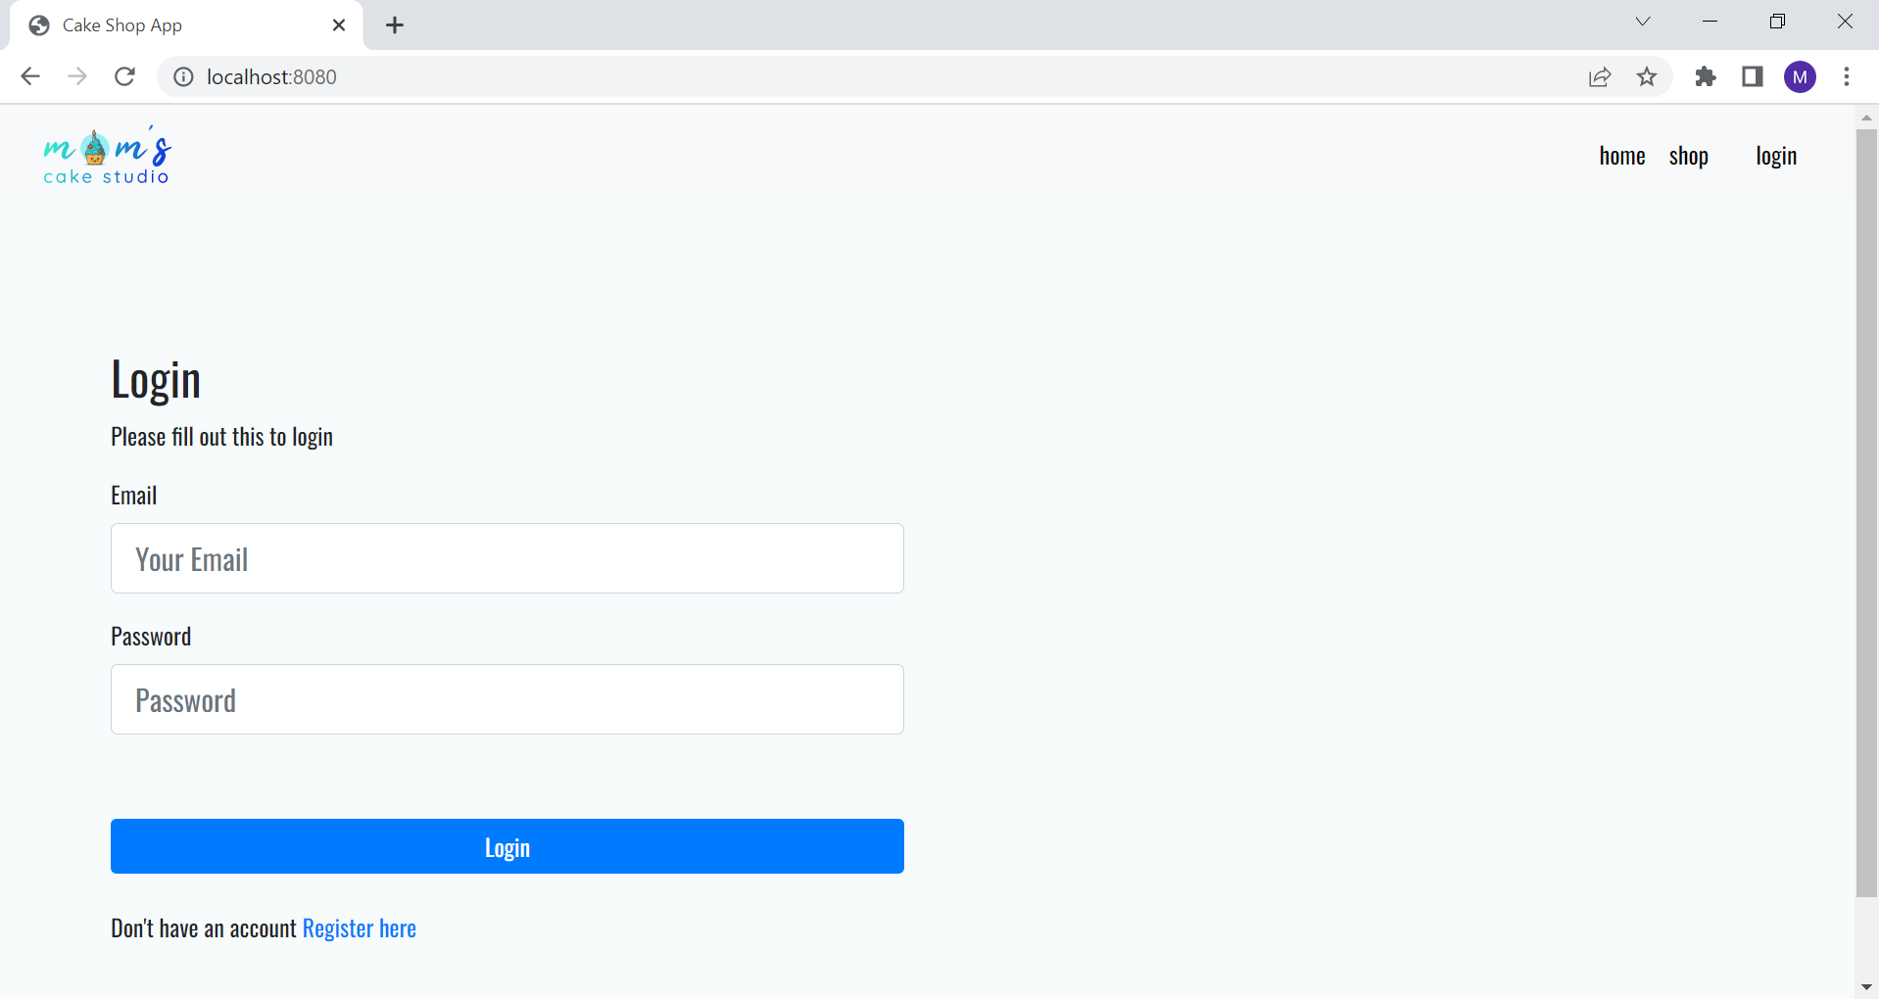Open the purple M profile avatar

click(x=1800, y=76)
